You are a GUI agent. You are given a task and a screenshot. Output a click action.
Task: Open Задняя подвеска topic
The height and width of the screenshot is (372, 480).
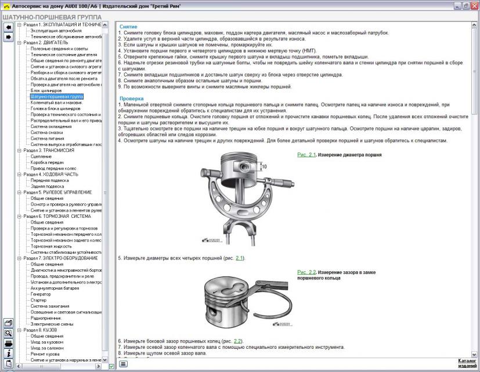[47, 187]
